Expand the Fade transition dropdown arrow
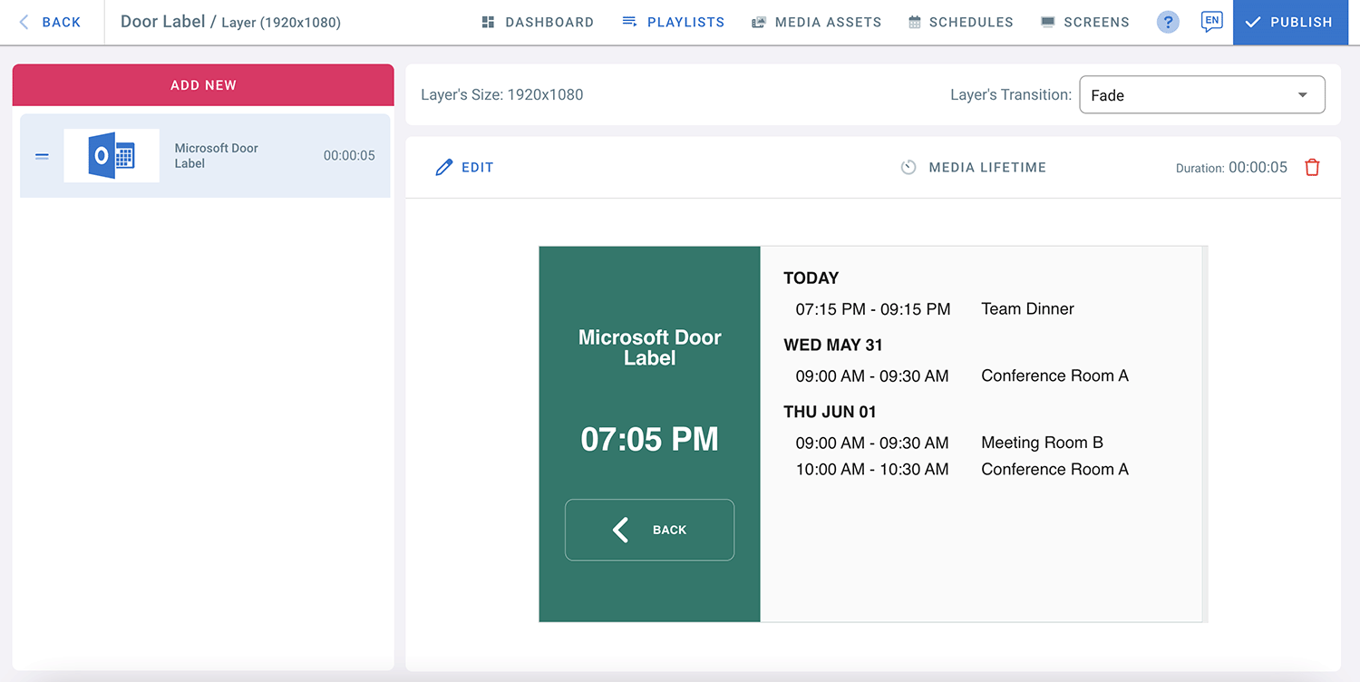The height and width of the screenshot is (682, 1360). (1303, 95)
